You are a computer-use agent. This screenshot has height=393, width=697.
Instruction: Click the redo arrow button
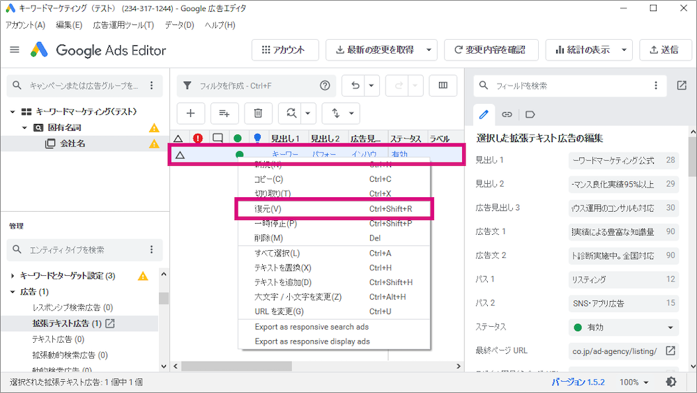[x=398, y=85]
